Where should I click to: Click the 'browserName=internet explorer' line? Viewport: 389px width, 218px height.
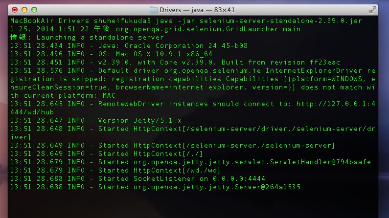click(180, 87)
